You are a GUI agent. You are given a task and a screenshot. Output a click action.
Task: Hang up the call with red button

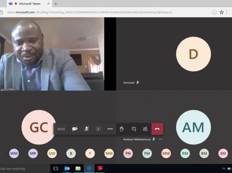(157, 129)
